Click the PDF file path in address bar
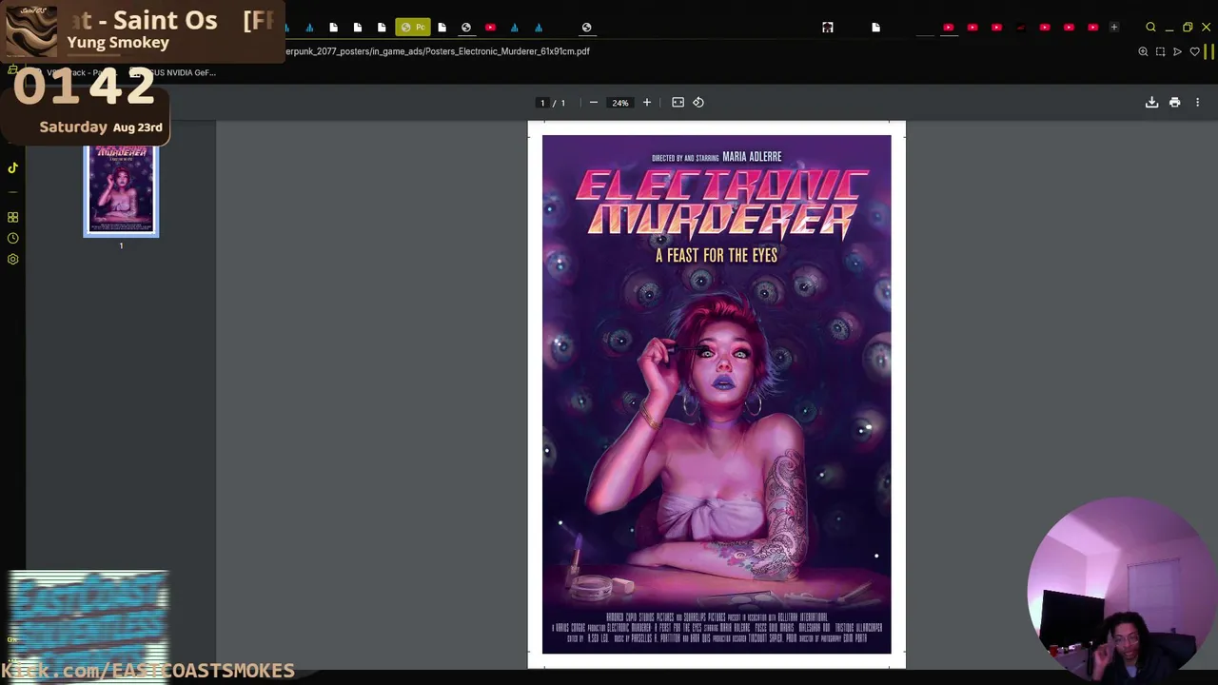Image resolution: width=1218 pixels, height=685 pixels. coord(438,51)
